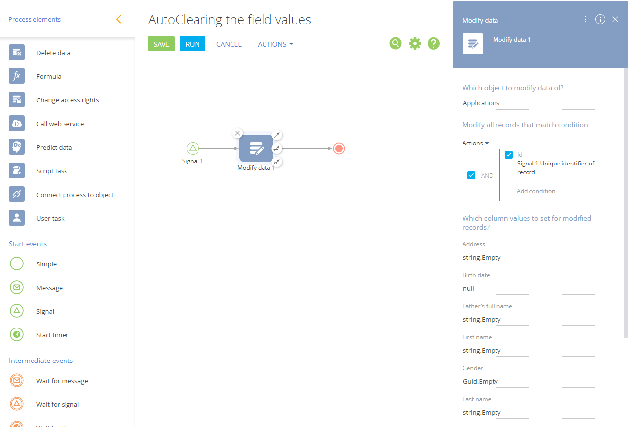The height and width of the screenshot is (427, 628).
Task: Pick the Predict data element icon
Action: [x=17, y=147]
